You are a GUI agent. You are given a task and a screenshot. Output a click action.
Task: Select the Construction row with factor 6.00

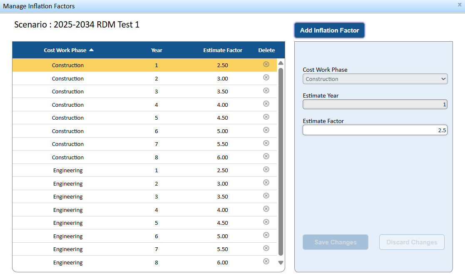click(x=144, y=158)
